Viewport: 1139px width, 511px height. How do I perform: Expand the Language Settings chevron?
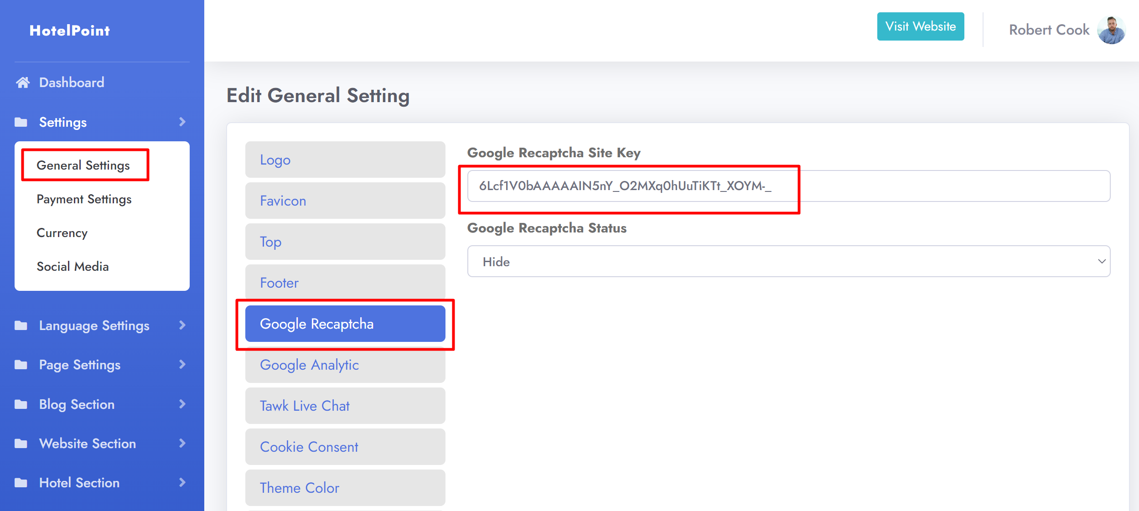coord(182,325)
